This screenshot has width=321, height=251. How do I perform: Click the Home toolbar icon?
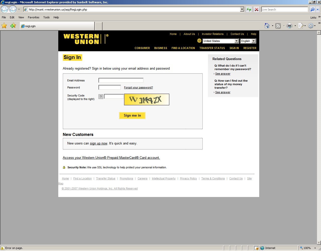(267, 26)
